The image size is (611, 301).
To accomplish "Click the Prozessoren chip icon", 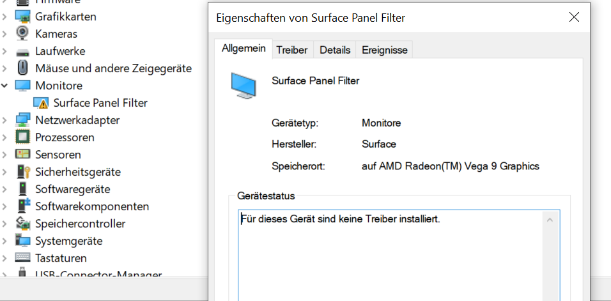I will pos(22,137).
